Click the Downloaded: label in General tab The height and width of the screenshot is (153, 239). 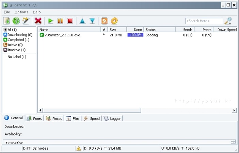[14, 126]
